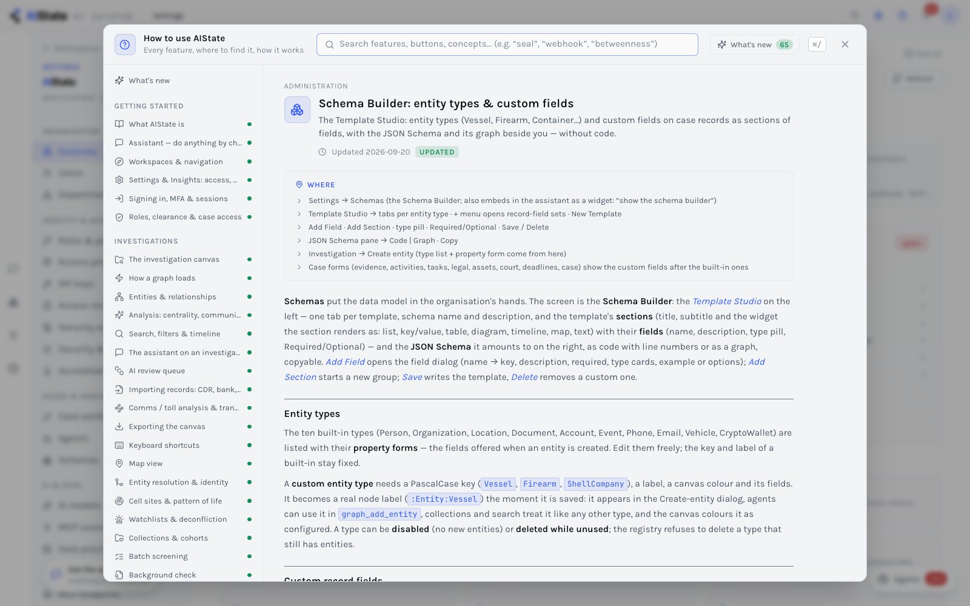Click network icon beside Entities & relationships
Image resolution: width=970 pixels, height=606 pixels.
click(119, 297)
